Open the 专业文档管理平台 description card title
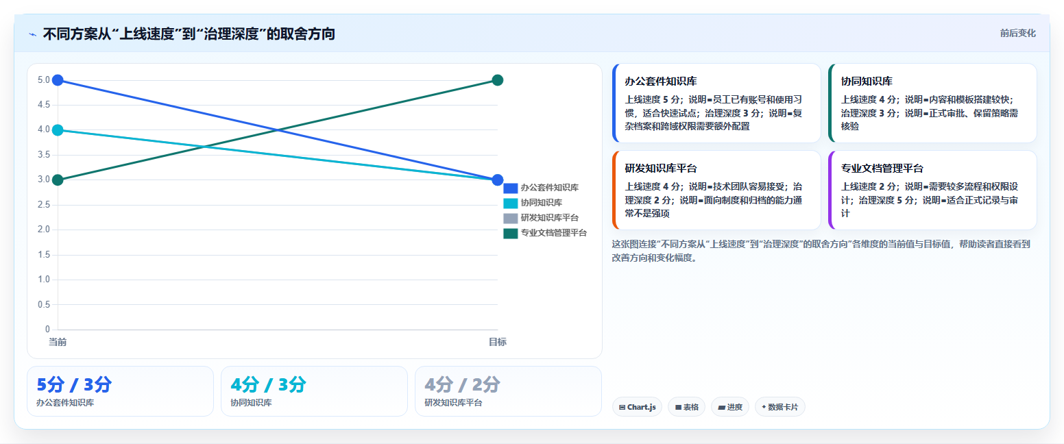The height and width of the screenshot is (444, 1064). [882, 169]
